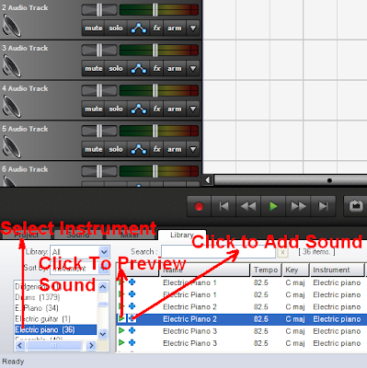Viewport: 367px width, 368px height.
Task: Preview the first Electric Piano 3 sound
Action: click(121, 330)
